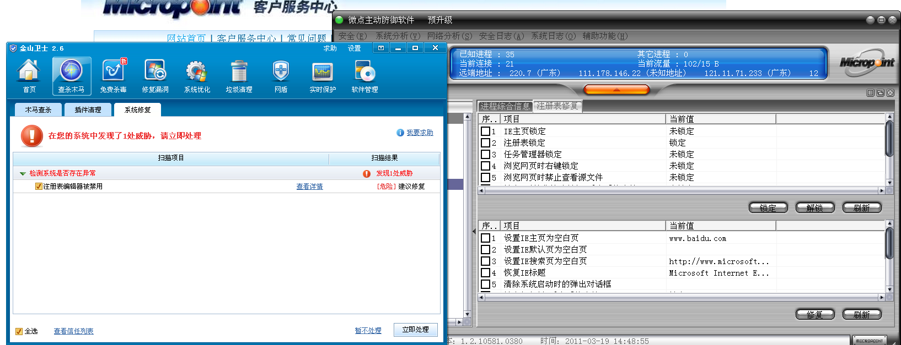
Task: Open the 网盾 web shield icon
Action: coord(281,76)
